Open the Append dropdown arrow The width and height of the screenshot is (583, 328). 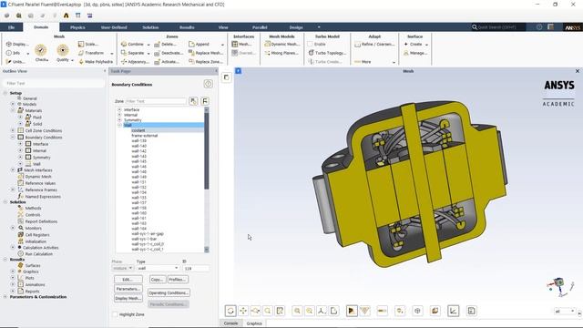click(x=222, y=45)
